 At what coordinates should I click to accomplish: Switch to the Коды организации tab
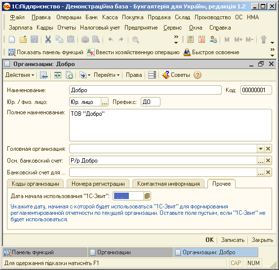pos(36,184)
